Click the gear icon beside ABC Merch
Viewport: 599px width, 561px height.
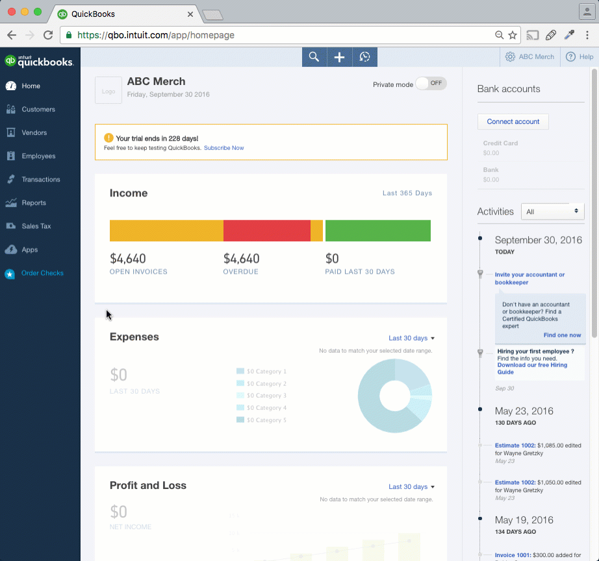510,57
